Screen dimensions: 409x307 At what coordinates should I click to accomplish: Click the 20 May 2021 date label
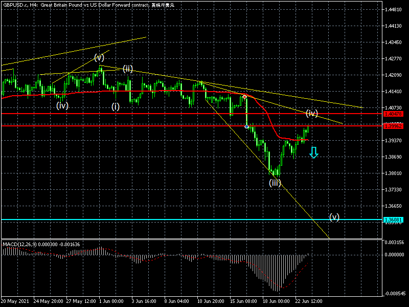[14, 300]
